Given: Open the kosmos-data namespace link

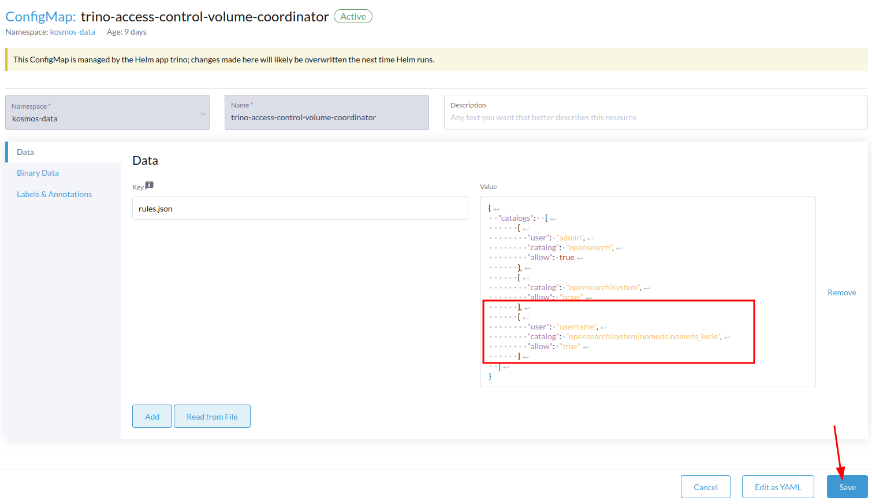Looking at the screenshot, I should pos(72,32).
